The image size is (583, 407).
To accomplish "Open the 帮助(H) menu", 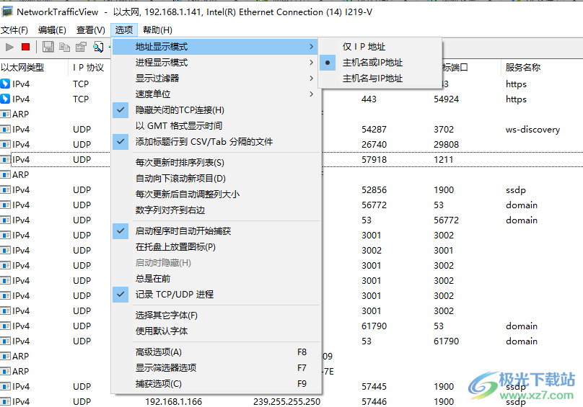I will [157, 30].
